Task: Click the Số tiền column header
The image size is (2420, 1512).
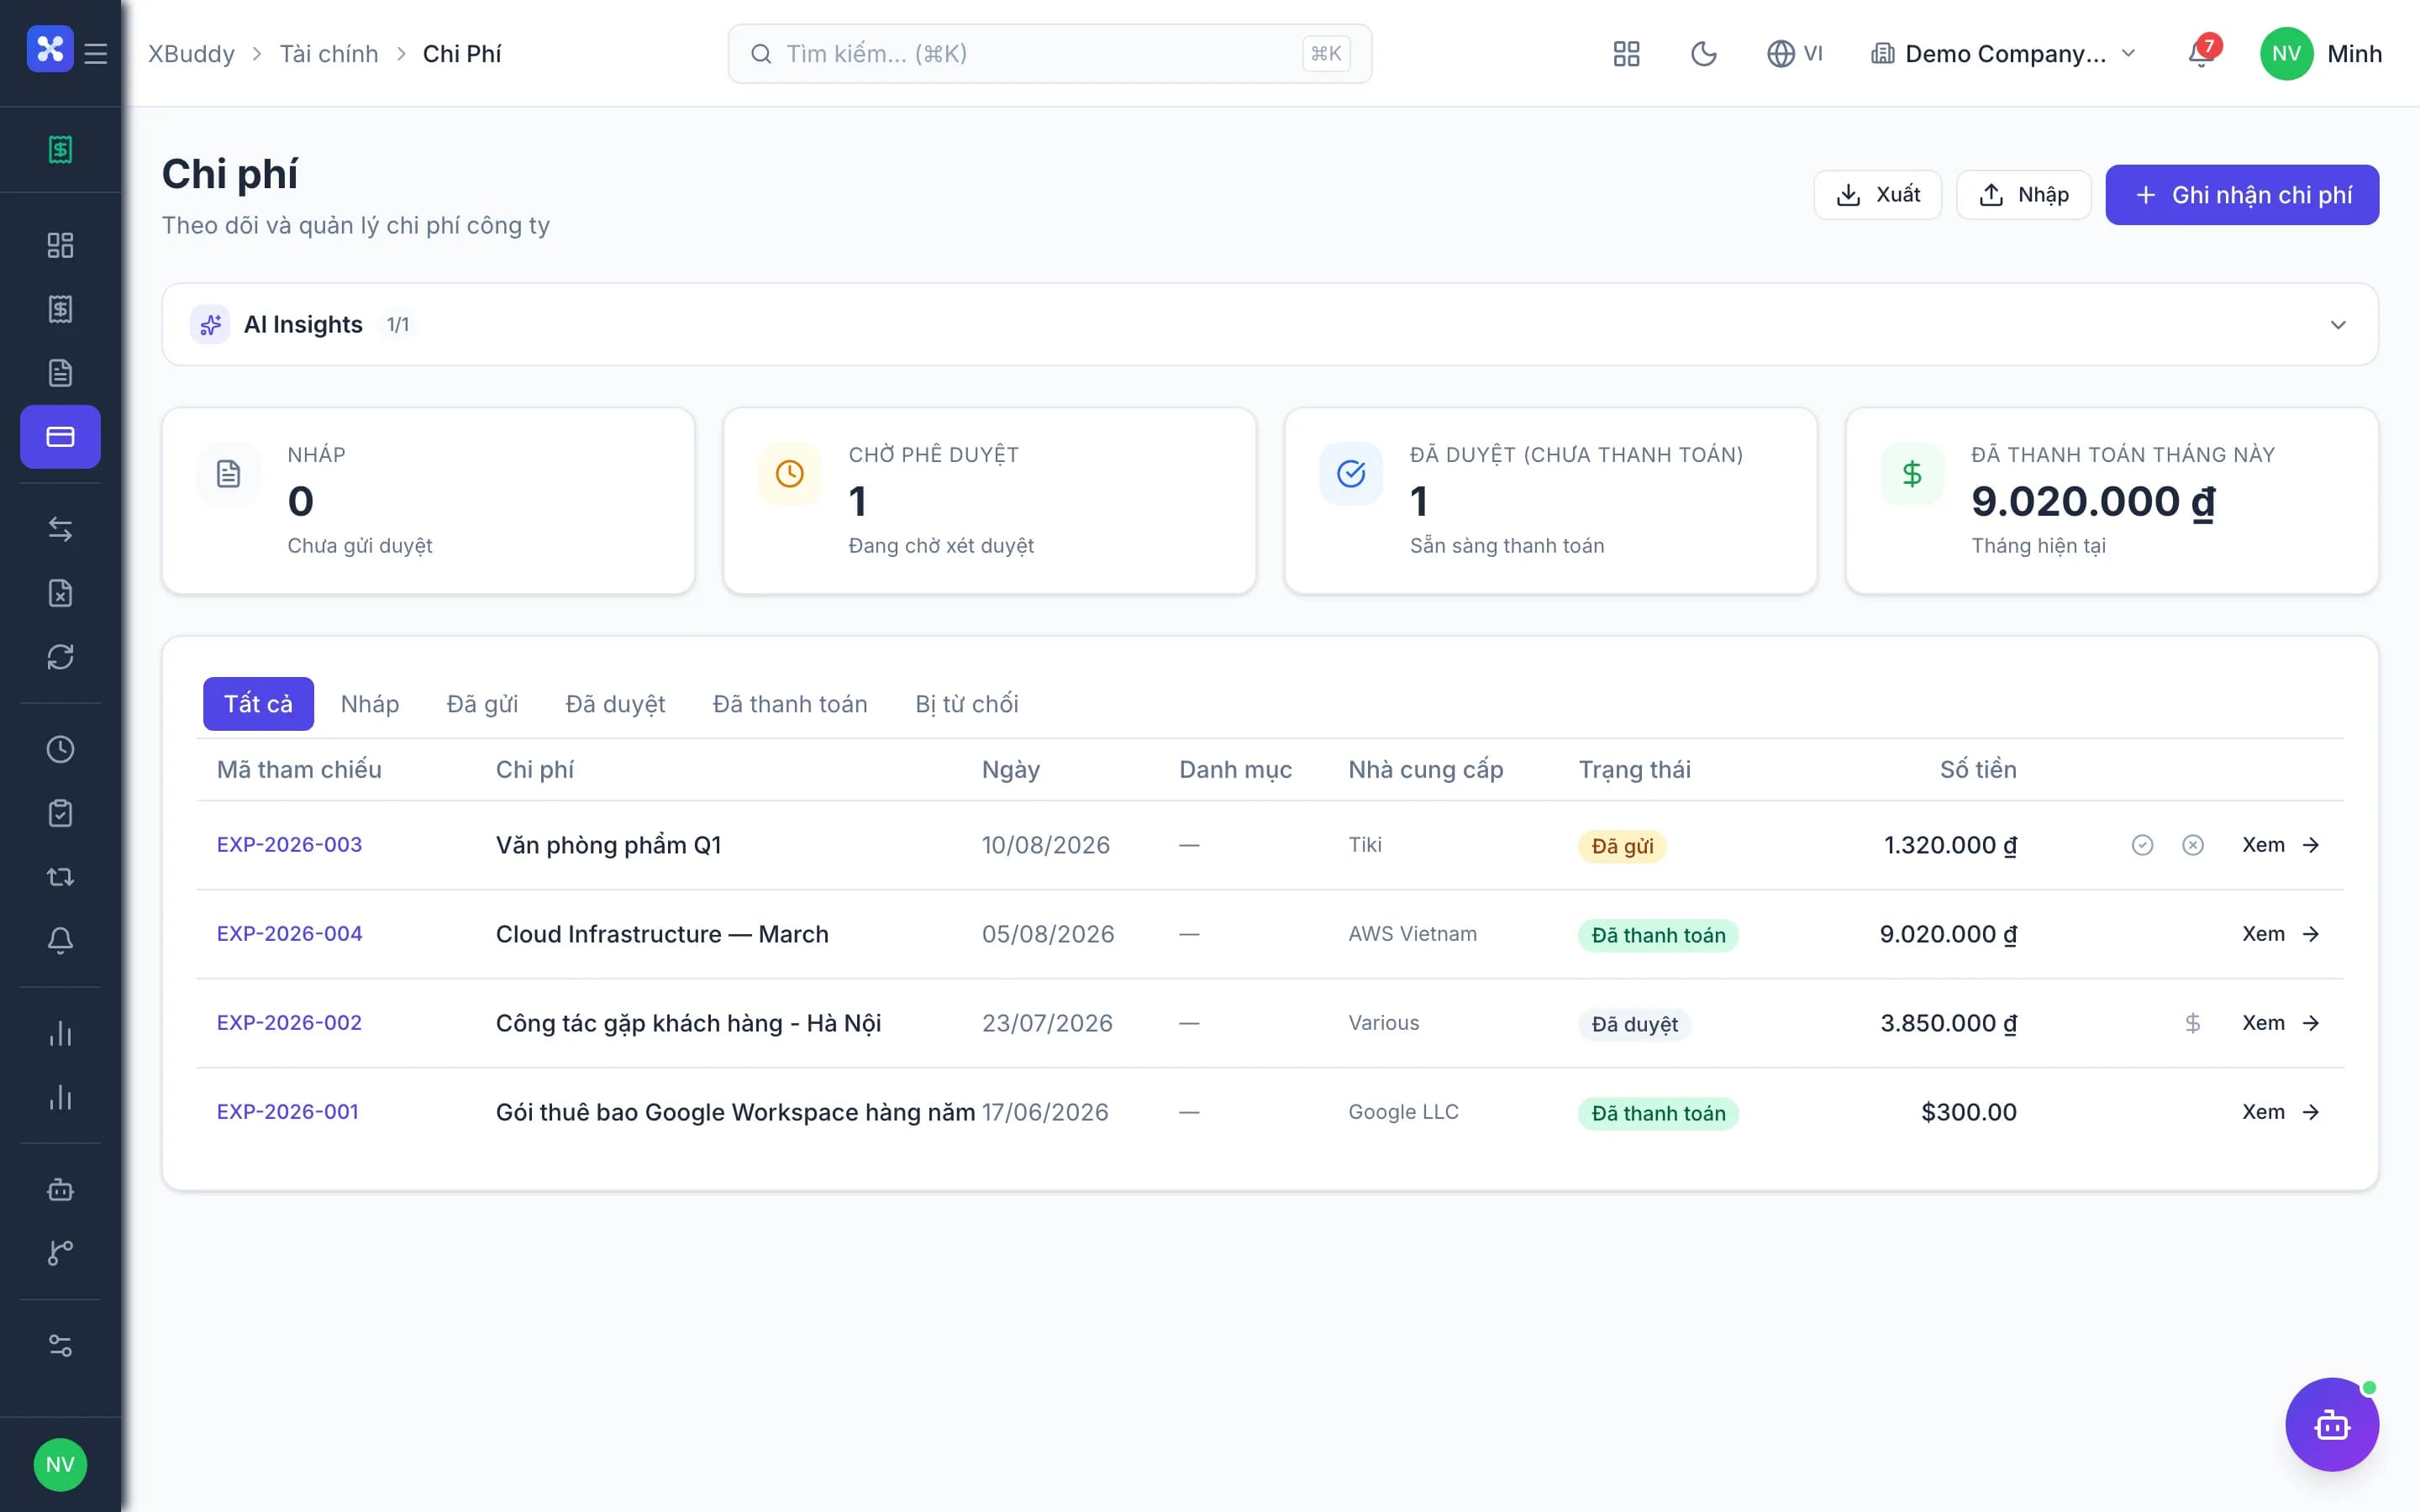Action: tap(1977, 769)
